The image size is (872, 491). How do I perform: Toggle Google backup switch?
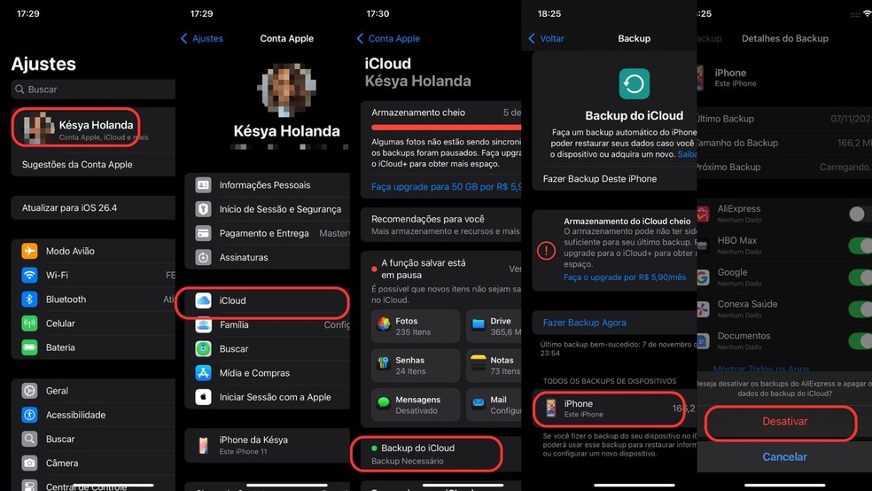(x=860, y=277)
